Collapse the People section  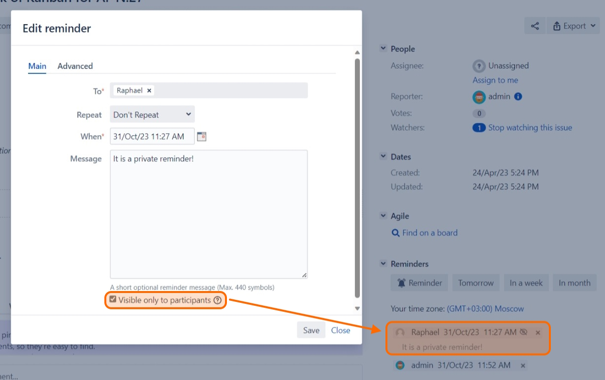coord(383,49)
